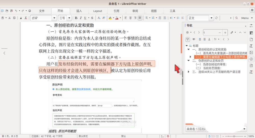Open the Styles panel in the sidebar

251,46
